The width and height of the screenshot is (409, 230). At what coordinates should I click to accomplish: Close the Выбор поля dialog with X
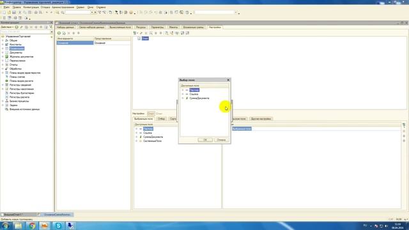click(x=228, y=80)
